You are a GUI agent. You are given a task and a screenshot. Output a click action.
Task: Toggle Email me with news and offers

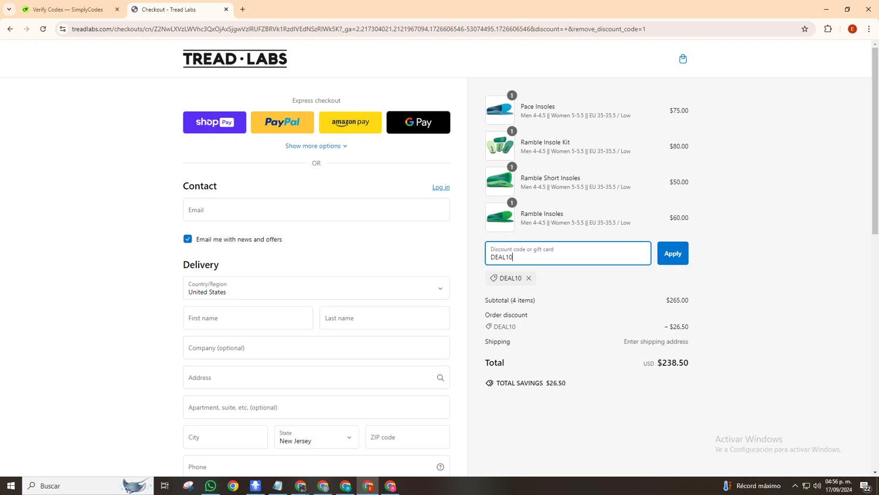point(188,239)
